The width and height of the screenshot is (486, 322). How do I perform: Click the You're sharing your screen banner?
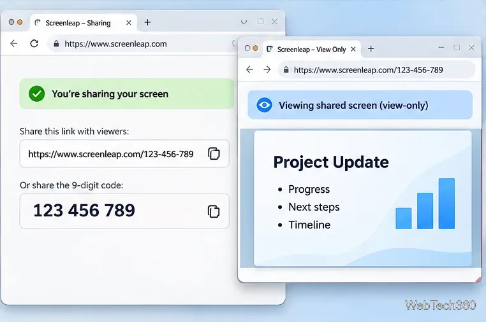pos(127,94)
